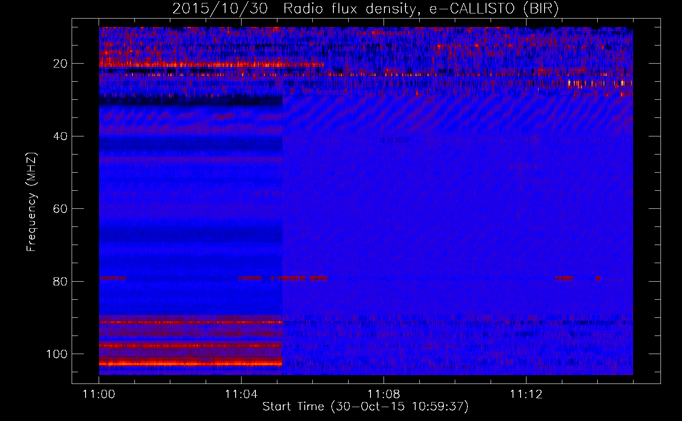
Task: Click the '11:00' time tick label
Action: click(99, 394)
